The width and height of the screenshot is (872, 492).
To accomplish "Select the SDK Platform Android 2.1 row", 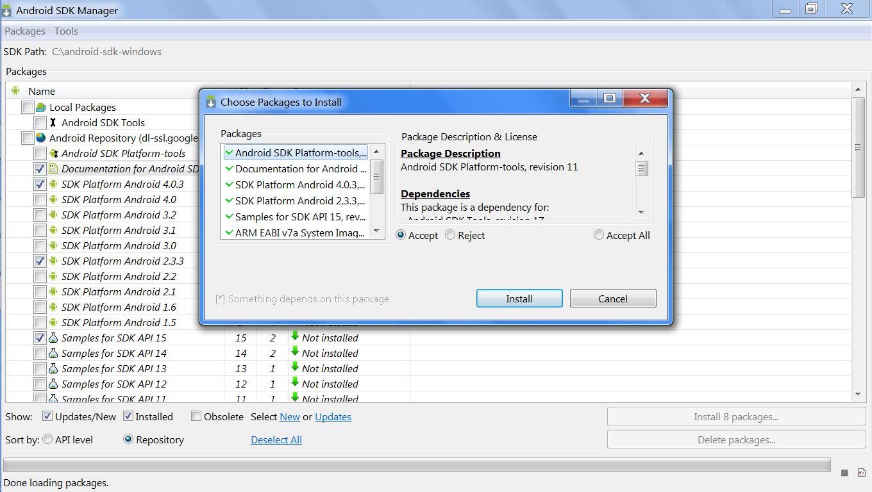I will (x=119, y=291).
